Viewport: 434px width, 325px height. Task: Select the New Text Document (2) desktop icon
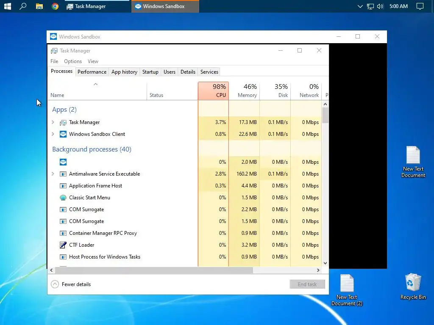(347, 290)
